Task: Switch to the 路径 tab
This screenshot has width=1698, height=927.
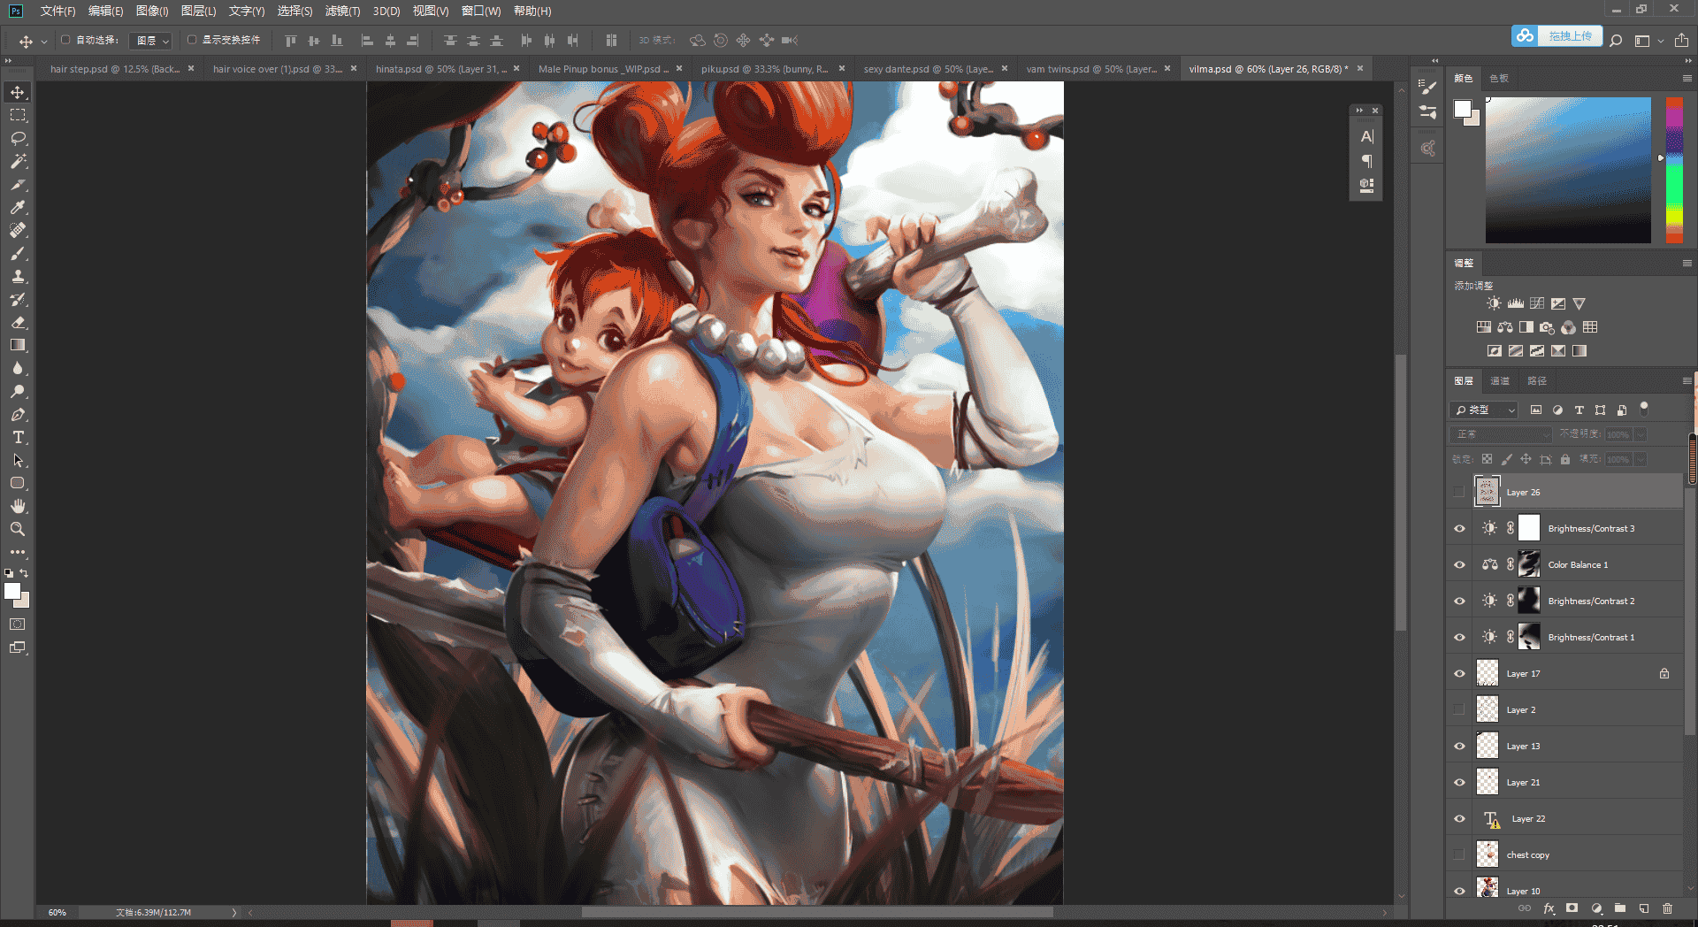Action: pos(1537,381)
